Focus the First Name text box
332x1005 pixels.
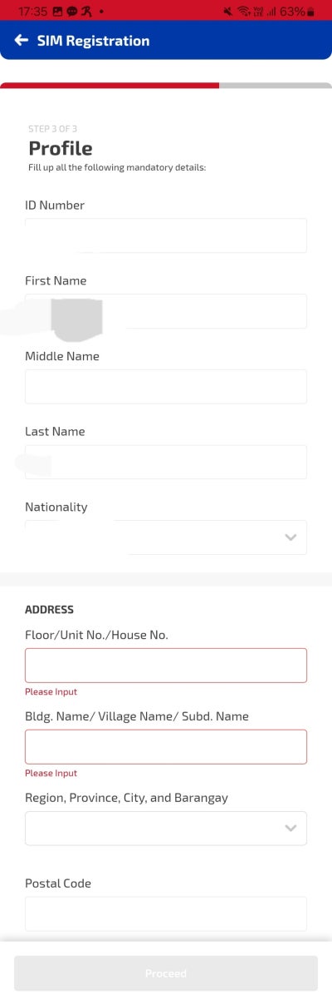pyautogui.click(x=166, y=311)
